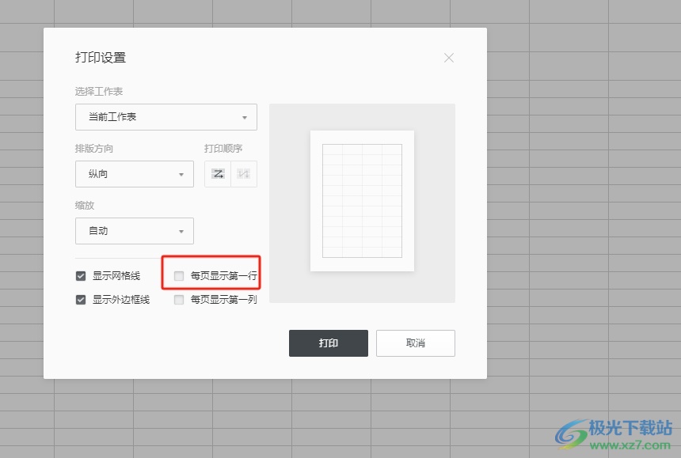
Task: Click the 取消 button
Action: [416, 343]
